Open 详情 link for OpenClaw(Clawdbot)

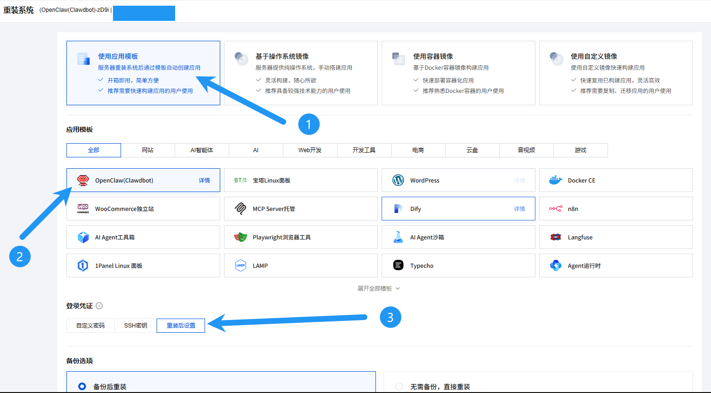(x=204, y=181)
